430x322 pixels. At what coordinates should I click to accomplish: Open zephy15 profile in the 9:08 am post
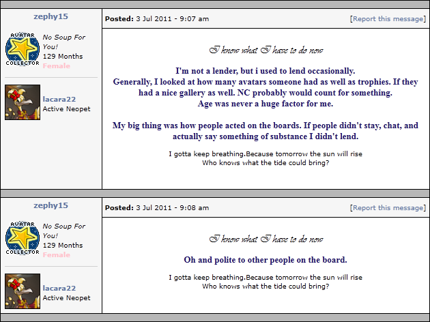click(x=51, y=205)
